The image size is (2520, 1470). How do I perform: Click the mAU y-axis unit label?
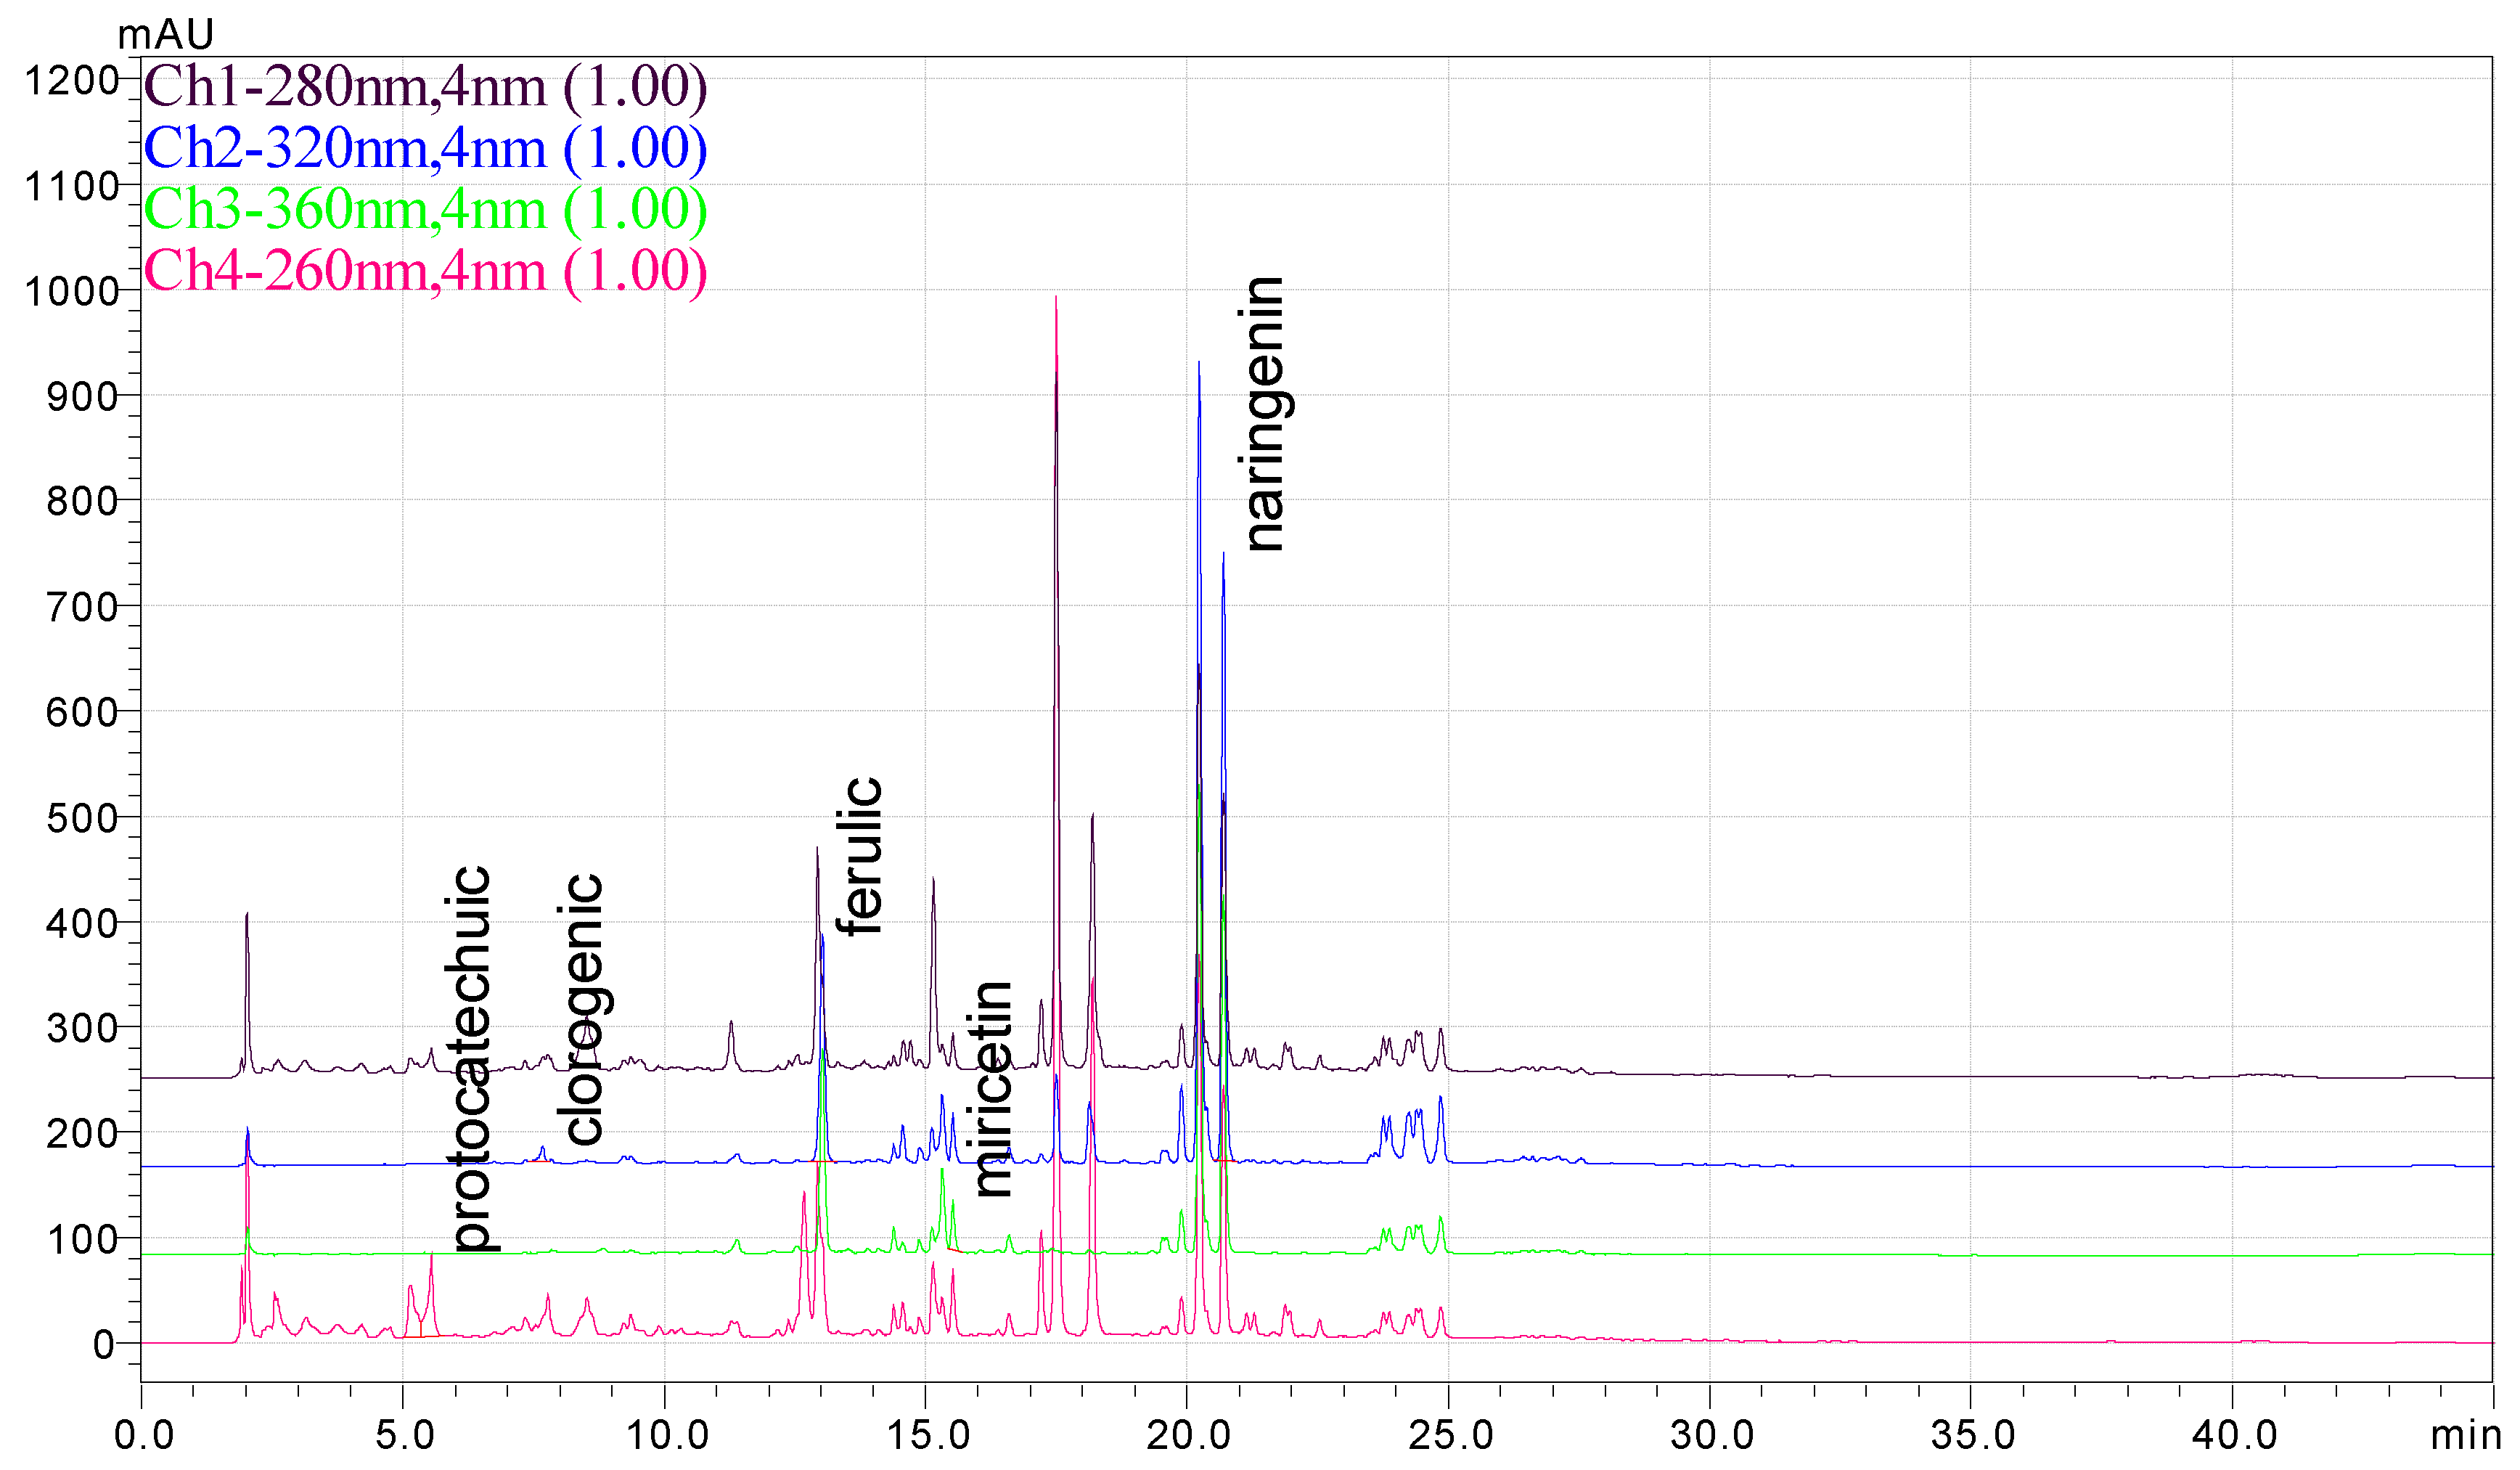click(x=165, y=35)
